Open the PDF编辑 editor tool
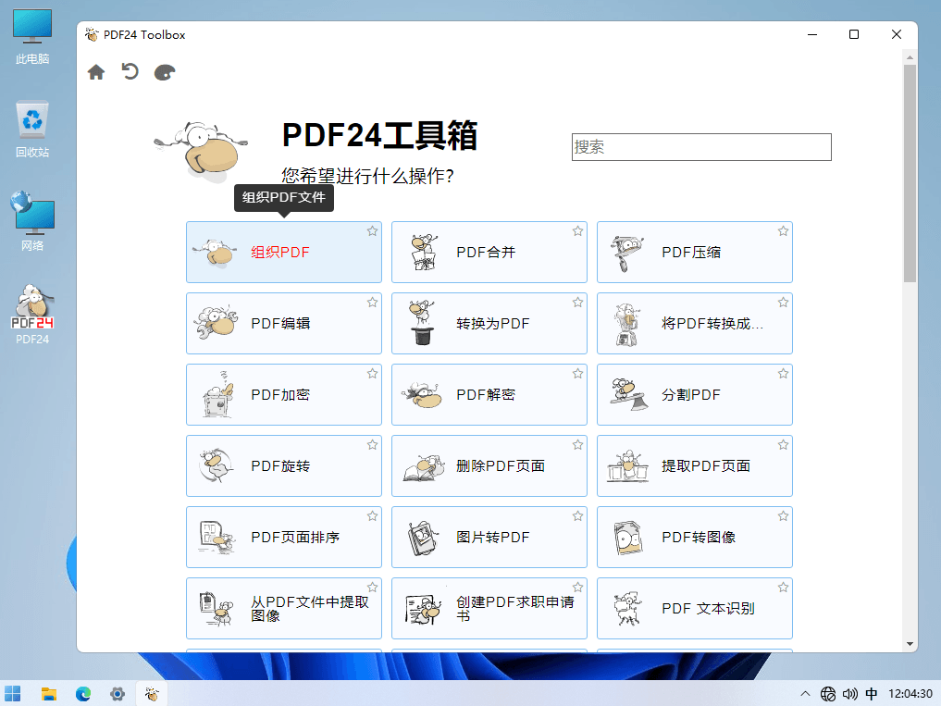Viewport: 941px width, 706px height. tap(283, 323)
